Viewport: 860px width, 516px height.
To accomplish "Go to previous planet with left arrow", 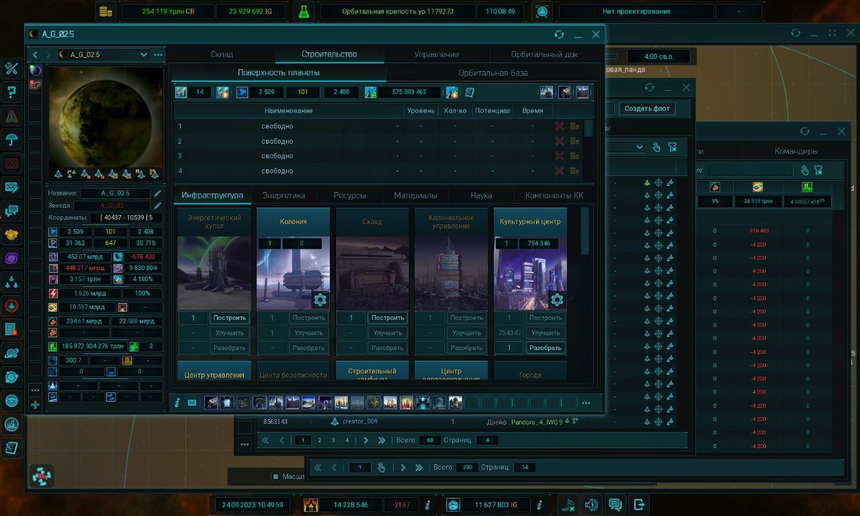I will click(34, 54).
